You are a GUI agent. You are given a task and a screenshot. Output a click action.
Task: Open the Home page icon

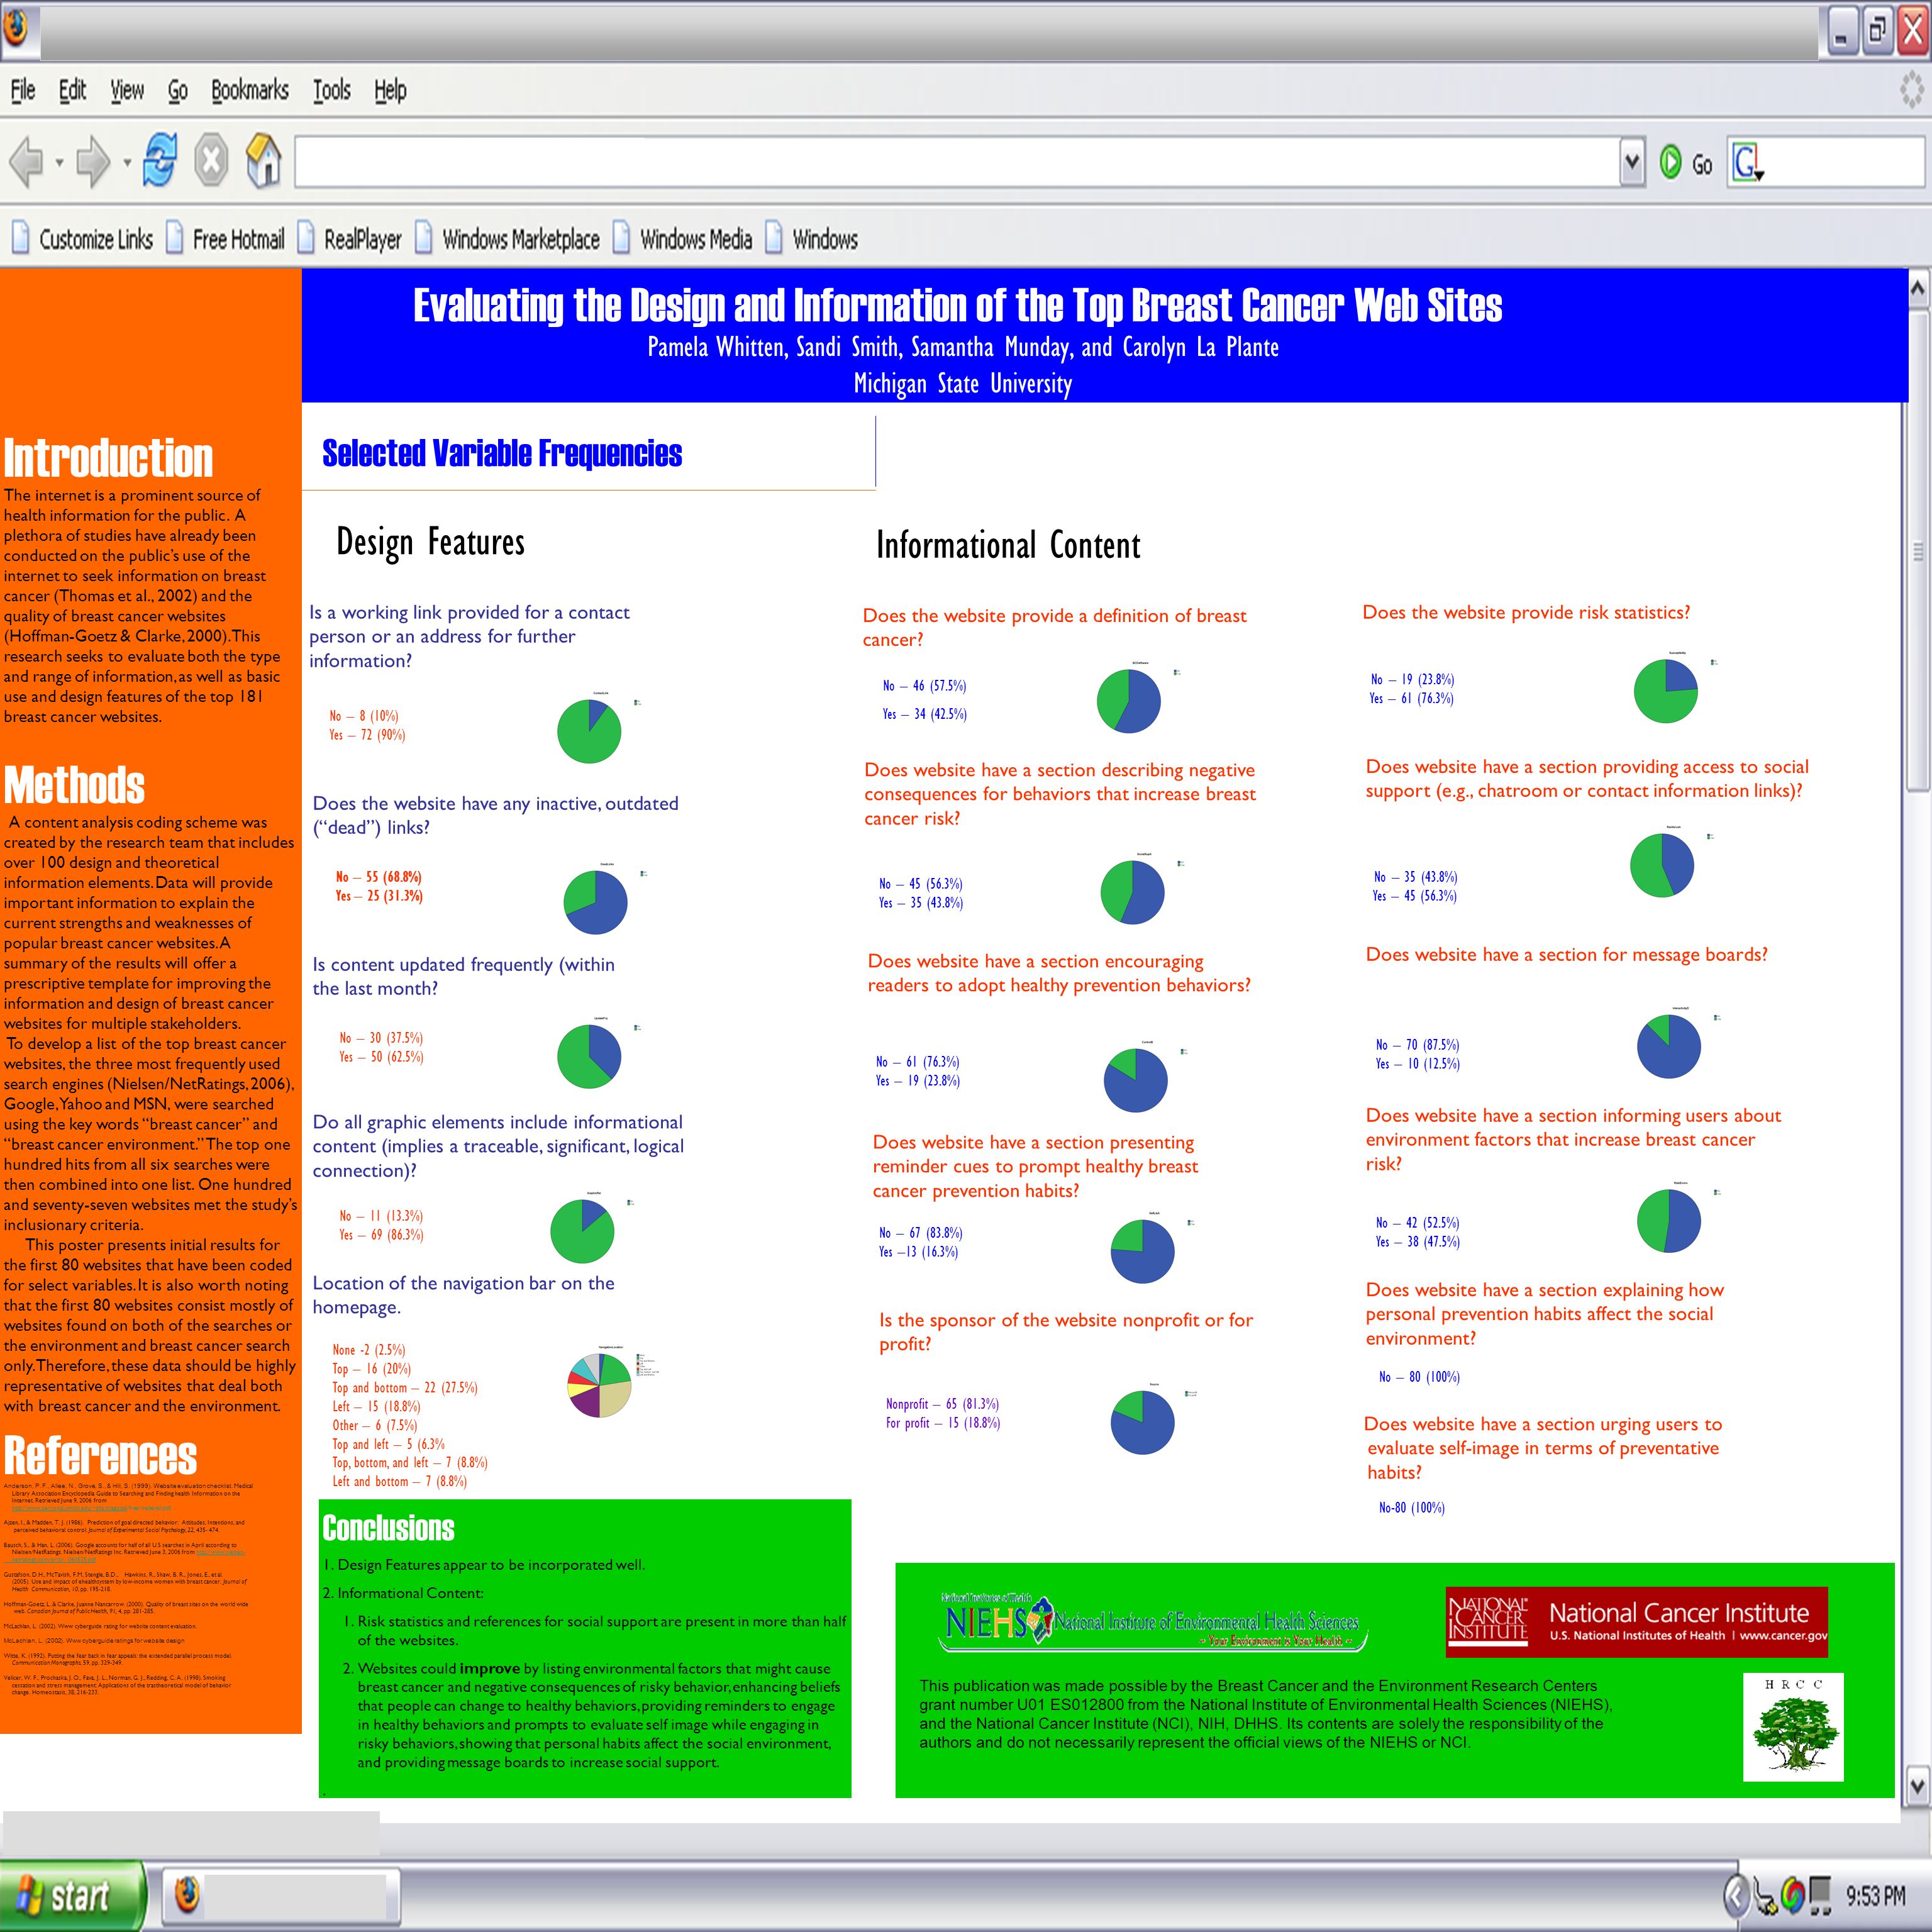tap(263, 160)
